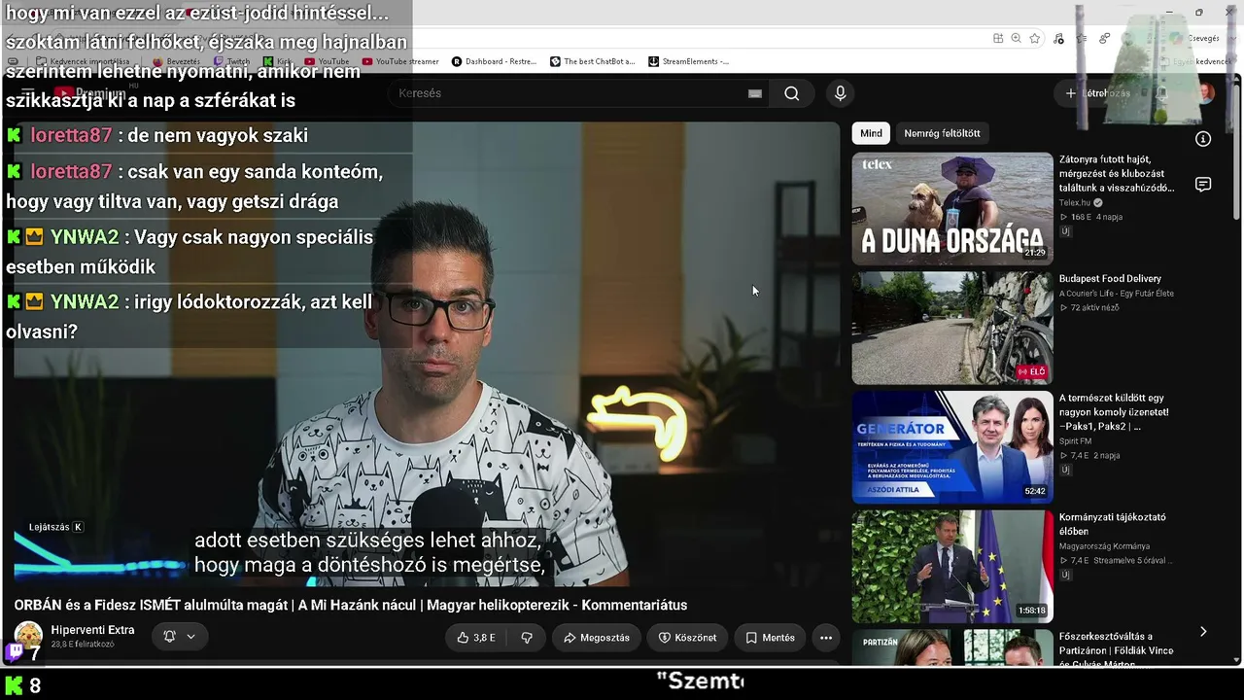Viewport: 1244px width, 700px height.
Task: Expand the notification bell subscription dropdown
Action: [190, 637]
